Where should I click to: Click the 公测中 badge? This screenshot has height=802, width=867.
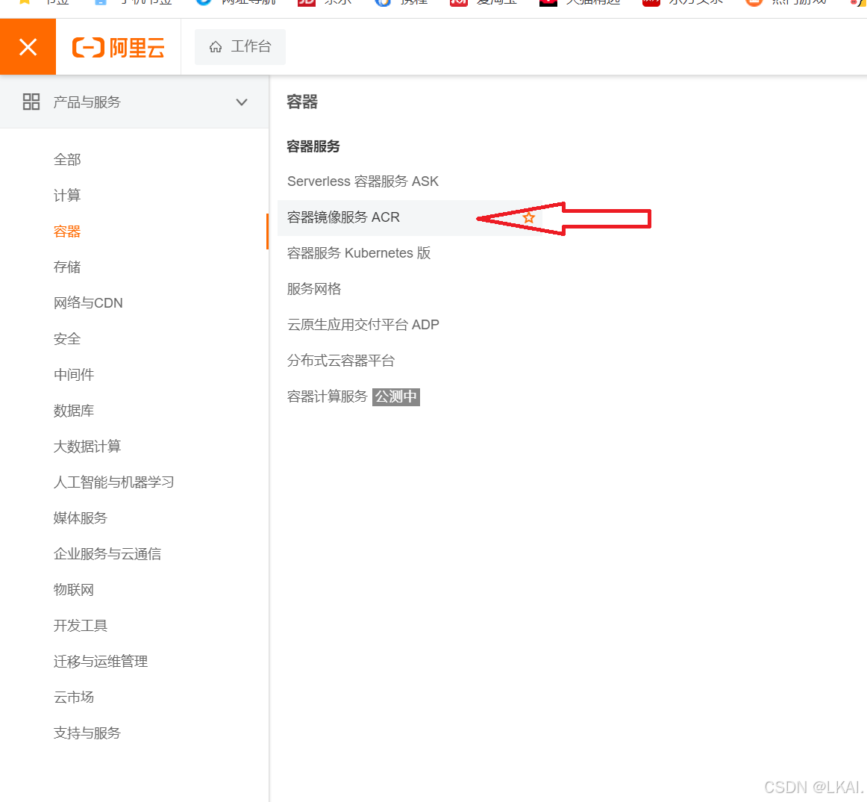396,397
